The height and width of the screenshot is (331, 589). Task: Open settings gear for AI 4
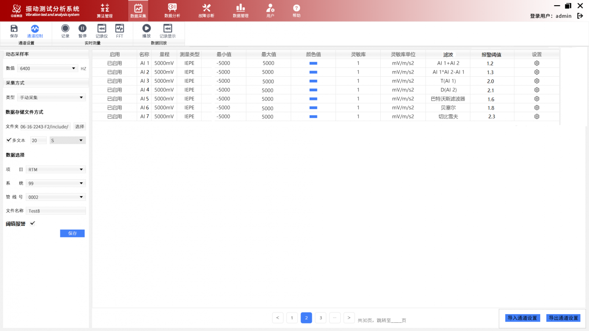coord(537,90)
